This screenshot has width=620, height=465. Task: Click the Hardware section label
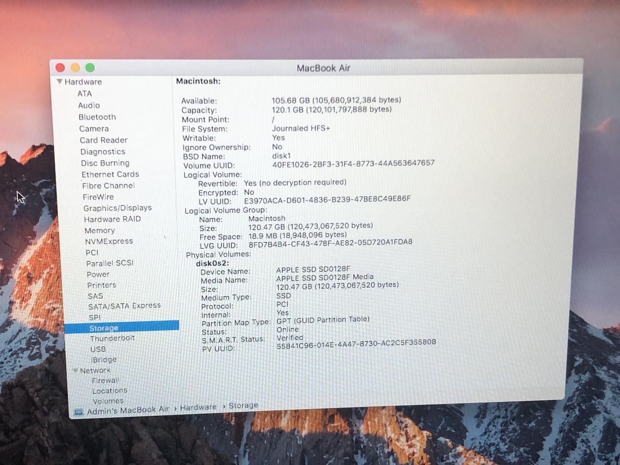[83, 82]
